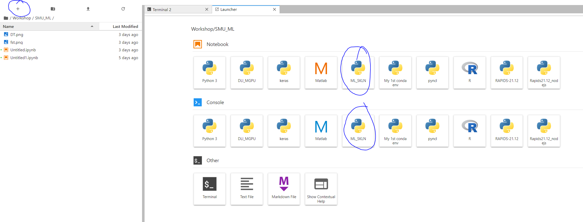This screenshot has width=583, height=222.
Task: Launch a My 1st conda env notebook
Action: pos(395,73)
